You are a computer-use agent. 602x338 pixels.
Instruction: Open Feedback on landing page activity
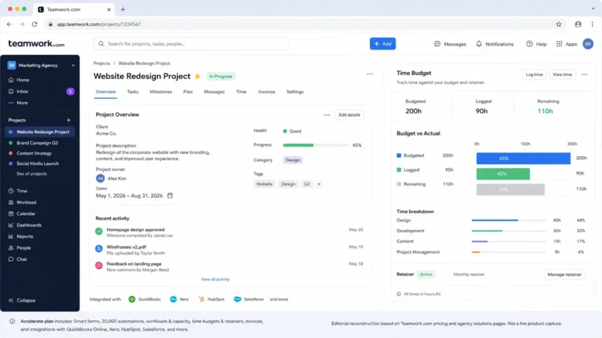click(134, 264)
